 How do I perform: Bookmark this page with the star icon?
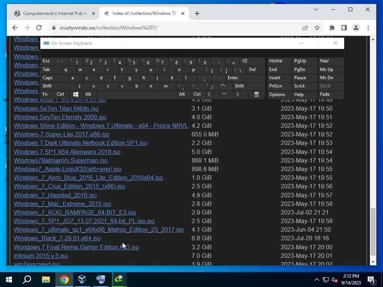(x=317, y=28)
